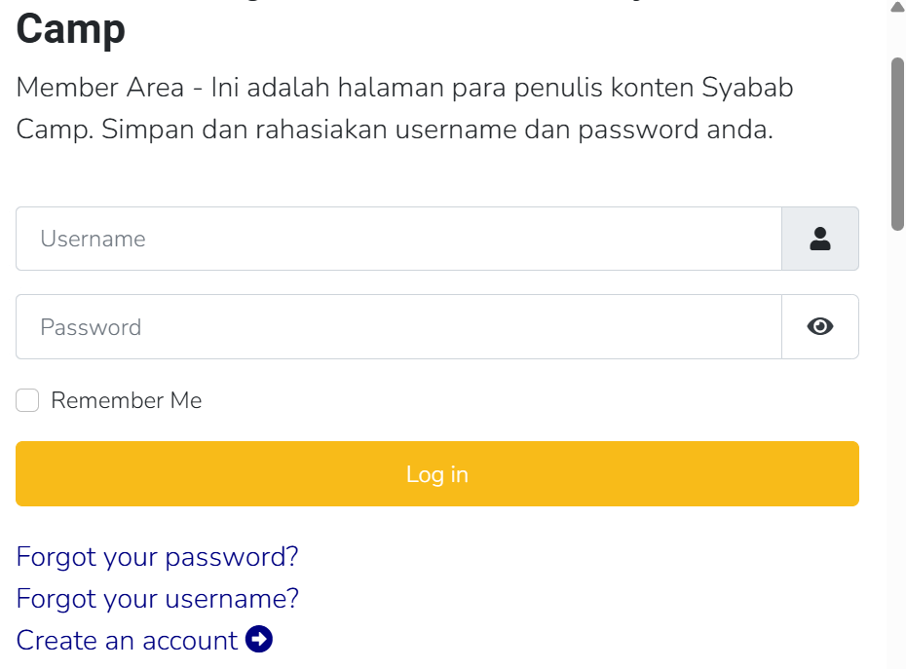Click the Remember Me label text
The image size is (906, 669).
127,400
